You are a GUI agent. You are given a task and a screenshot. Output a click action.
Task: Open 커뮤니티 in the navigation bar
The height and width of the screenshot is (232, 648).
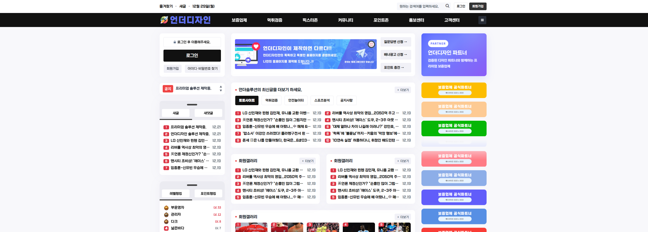[x=345, y=20]
